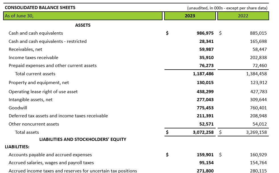This screenshot has height=173, width=279.
Task: Click 2023 accrued salaries value 95,154
Action: (206, 163)
